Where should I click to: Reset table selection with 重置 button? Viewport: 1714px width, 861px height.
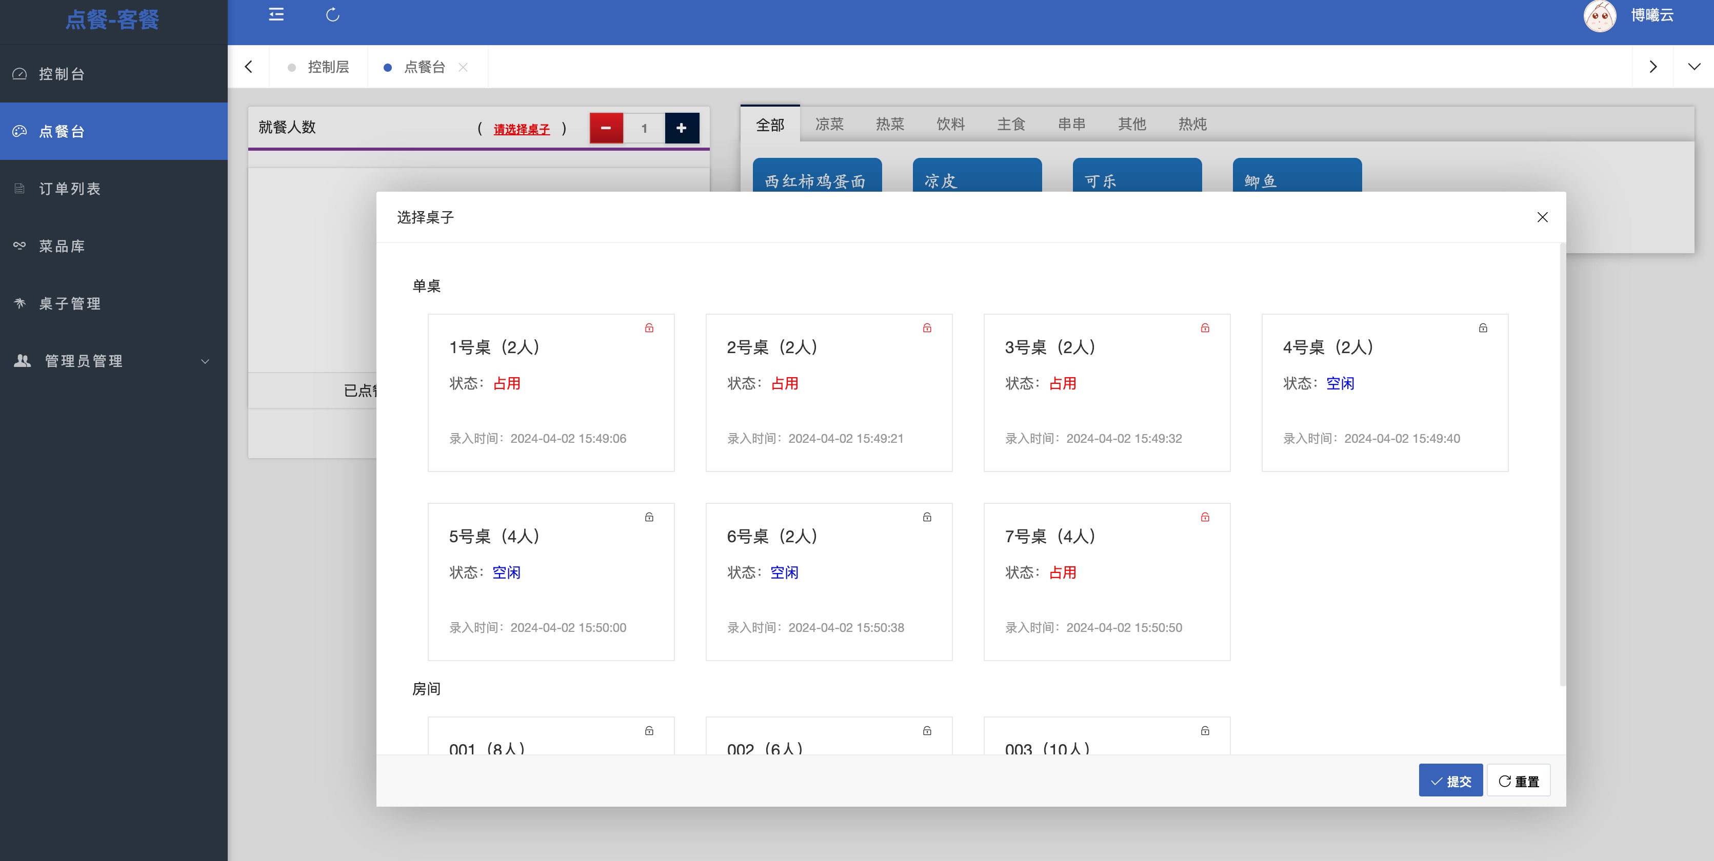1519,781
